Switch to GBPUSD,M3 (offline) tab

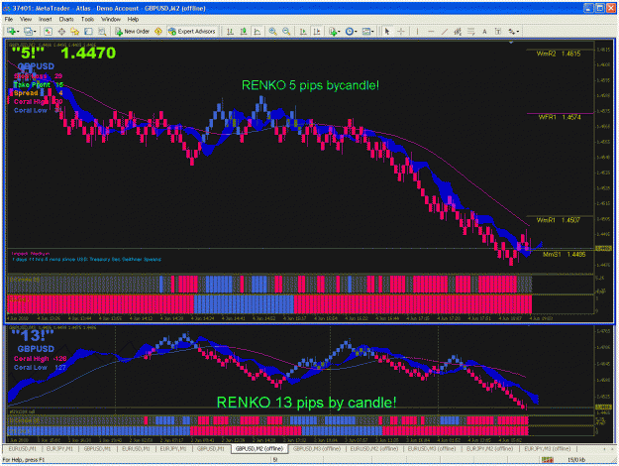[x=317, y=448]
